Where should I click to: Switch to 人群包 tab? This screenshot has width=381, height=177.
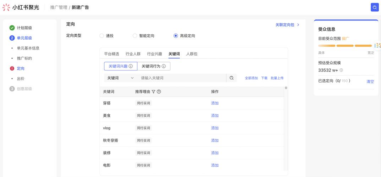coord(192,54)
